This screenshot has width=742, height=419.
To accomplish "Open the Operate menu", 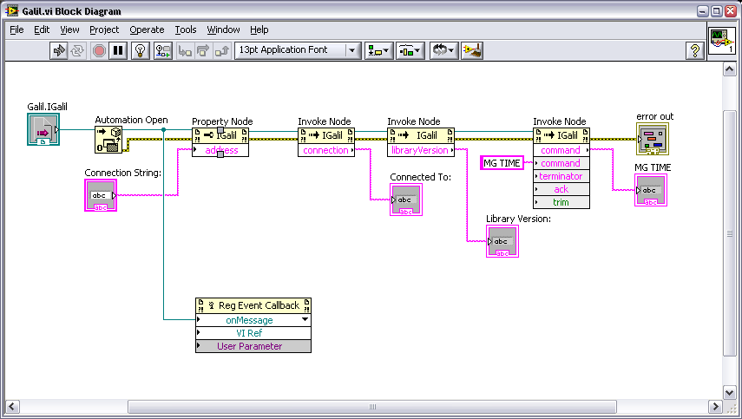I will click(147, 29).
